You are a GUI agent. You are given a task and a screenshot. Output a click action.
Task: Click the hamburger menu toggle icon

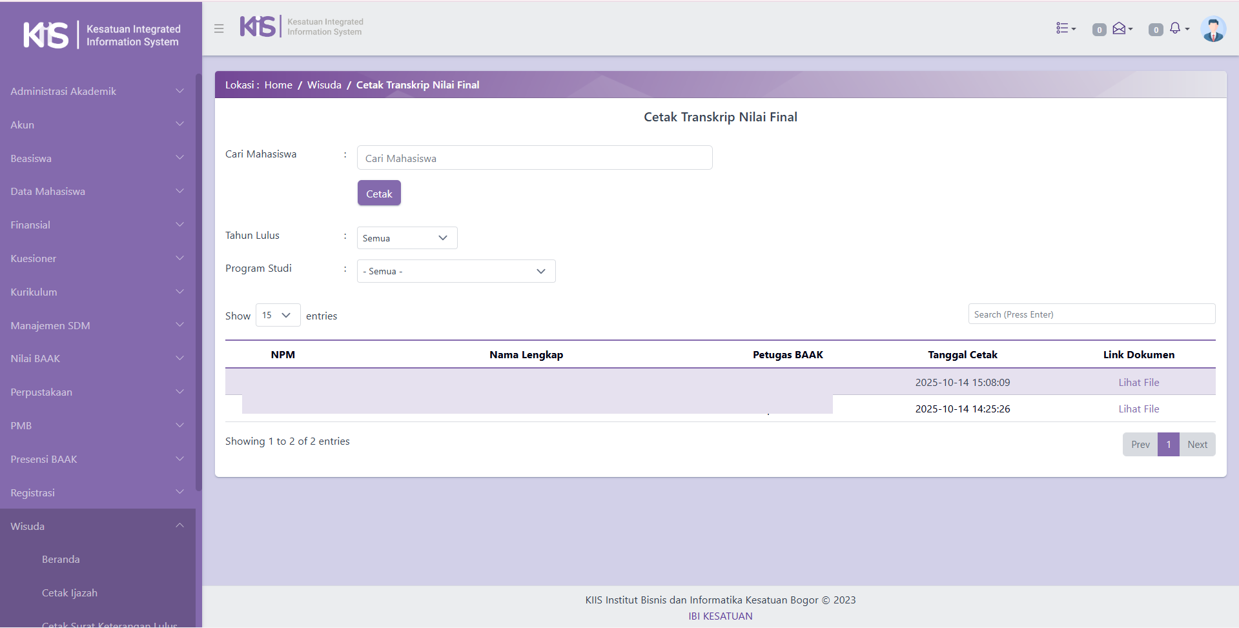coord(219,28)
